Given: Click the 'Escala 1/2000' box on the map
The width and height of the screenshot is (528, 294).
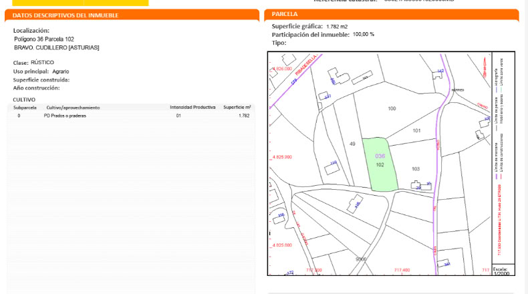Looking at the screenshot, I should tap(503, 270).
